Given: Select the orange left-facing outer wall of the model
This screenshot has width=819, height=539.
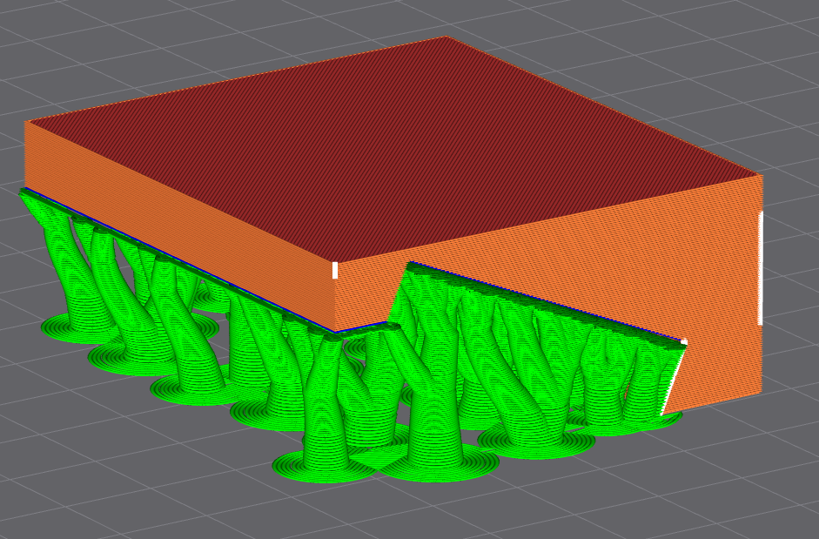Looking at the screenshot, I should (178, 225).
